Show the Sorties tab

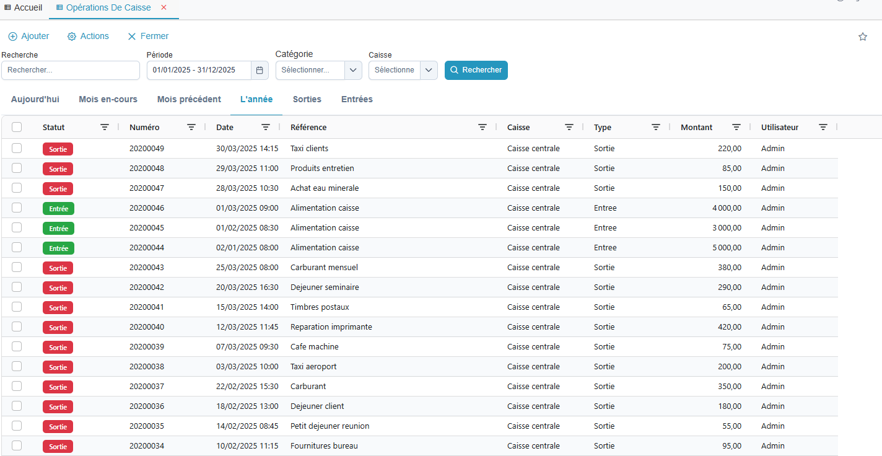(307, 99)
